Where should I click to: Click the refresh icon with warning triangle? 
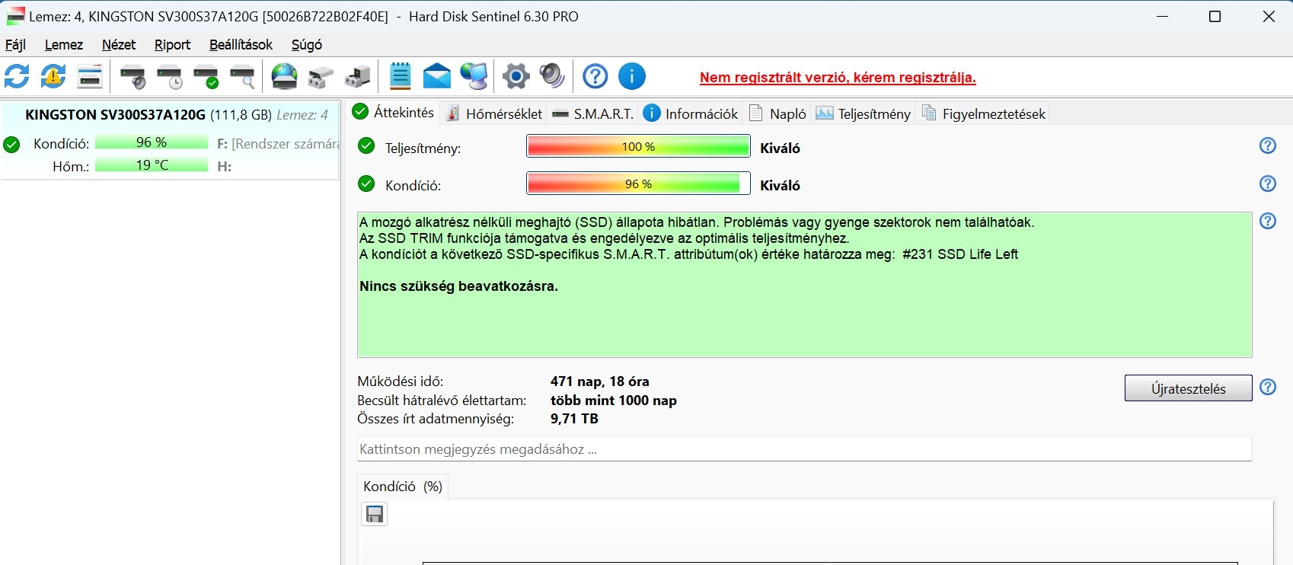point(53,76)
